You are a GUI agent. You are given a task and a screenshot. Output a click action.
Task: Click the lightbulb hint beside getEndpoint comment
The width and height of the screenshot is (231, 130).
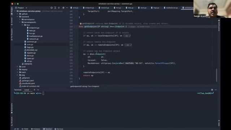click(80, 23)
